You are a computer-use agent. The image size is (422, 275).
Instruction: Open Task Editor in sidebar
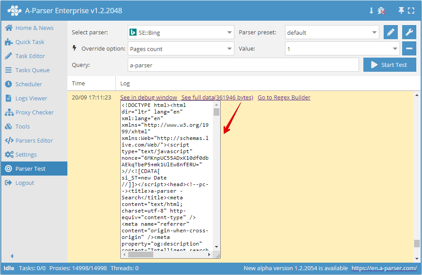(x=30, y=56)
